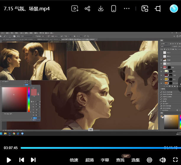Viewport: 181px width, 165px height.
Task: Open the 倍速 playback speed menu
Action: pyautogui.click(x=74, y=160)
